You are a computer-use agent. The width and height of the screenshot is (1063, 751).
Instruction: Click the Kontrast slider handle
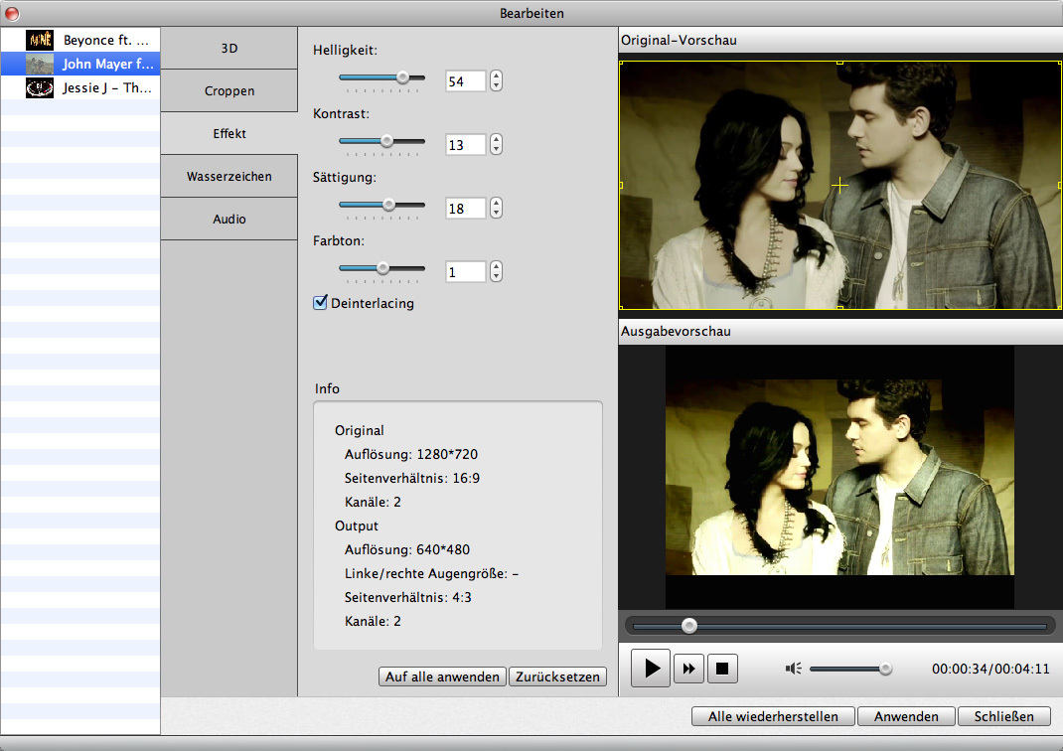coord(386,141)
